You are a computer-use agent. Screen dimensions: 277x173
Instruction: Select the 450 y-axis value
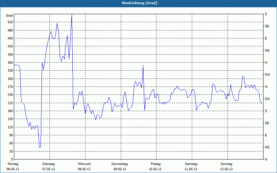[x=10, y=38]
